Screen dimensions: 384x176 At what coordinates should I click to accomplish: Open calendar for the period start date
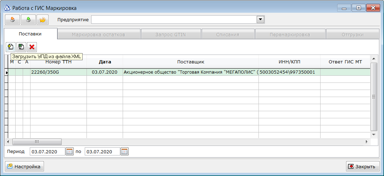69,152
